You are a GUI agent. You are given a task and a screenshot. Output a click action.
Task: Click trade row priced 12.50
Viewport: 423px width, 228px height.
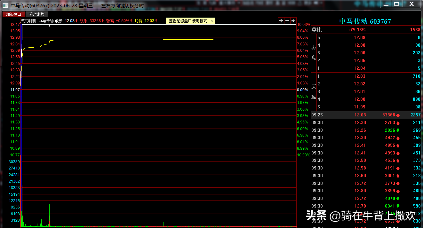click(366, 160)
